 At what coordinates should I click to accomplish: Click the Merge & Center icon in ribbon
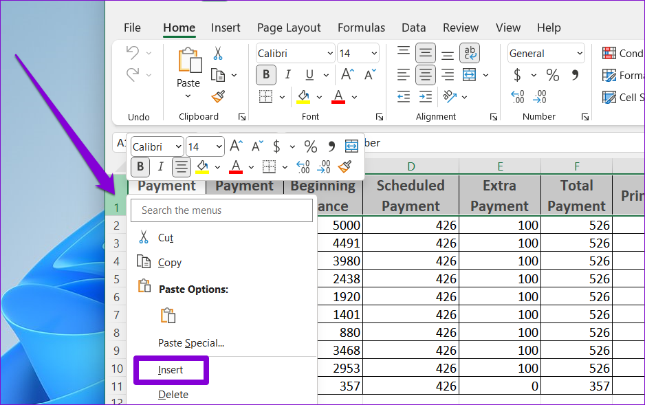[x=470, y=75]
